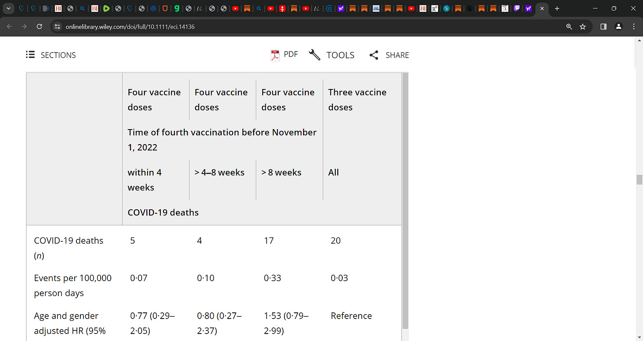
Task: Click the wrench icon beside TOOLS
Action: pos(314,55)
